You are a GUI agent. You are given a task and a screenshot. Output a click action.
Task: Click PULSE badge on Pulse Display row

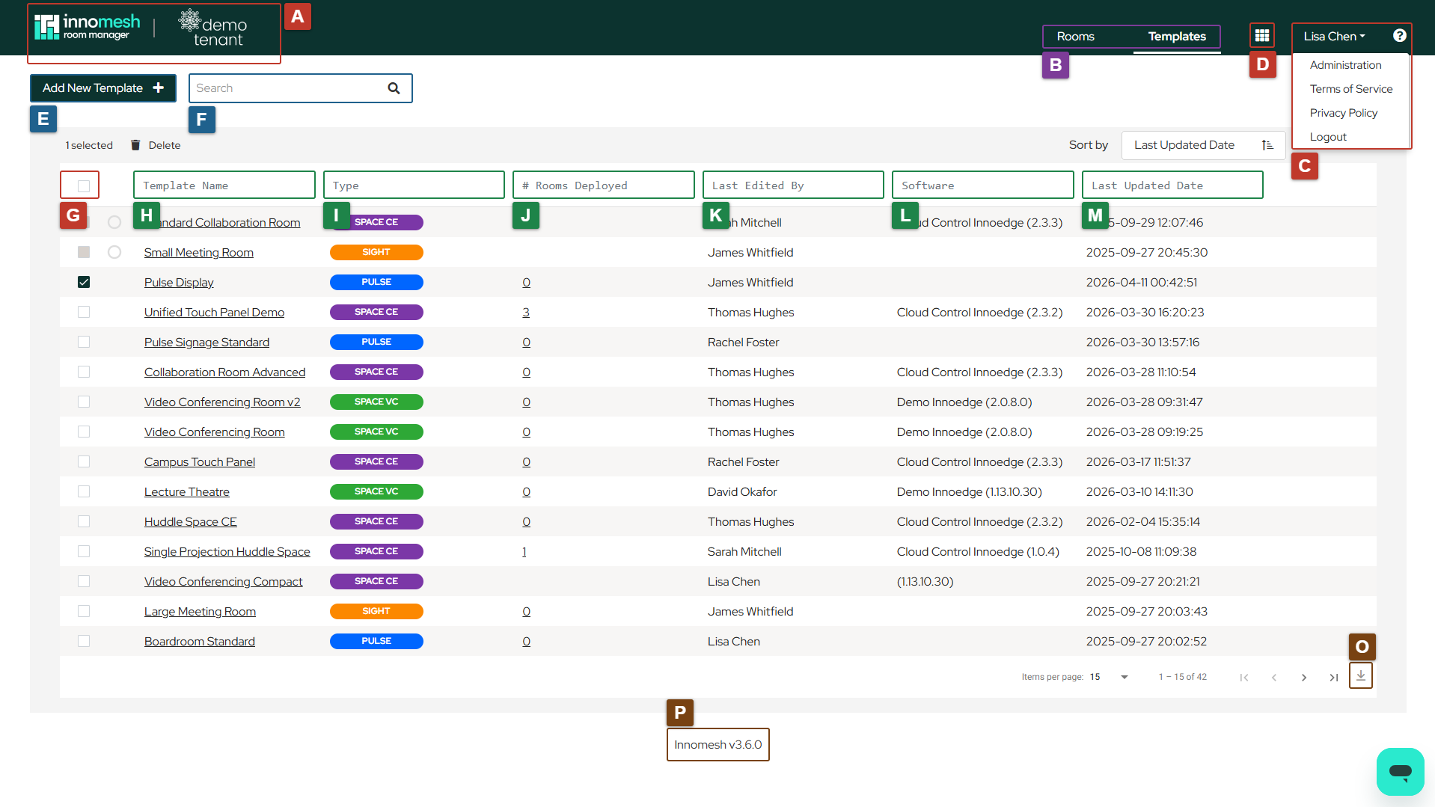point(376,282)
